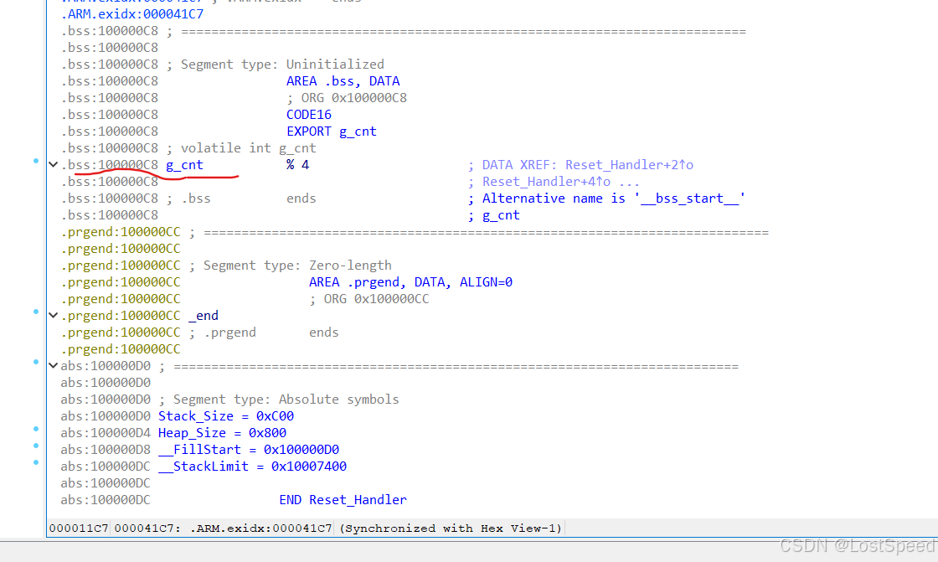The height and width of the screenshot is (562, 938).
Task: Select the 0xC00 stack size value
Action: 275,416
